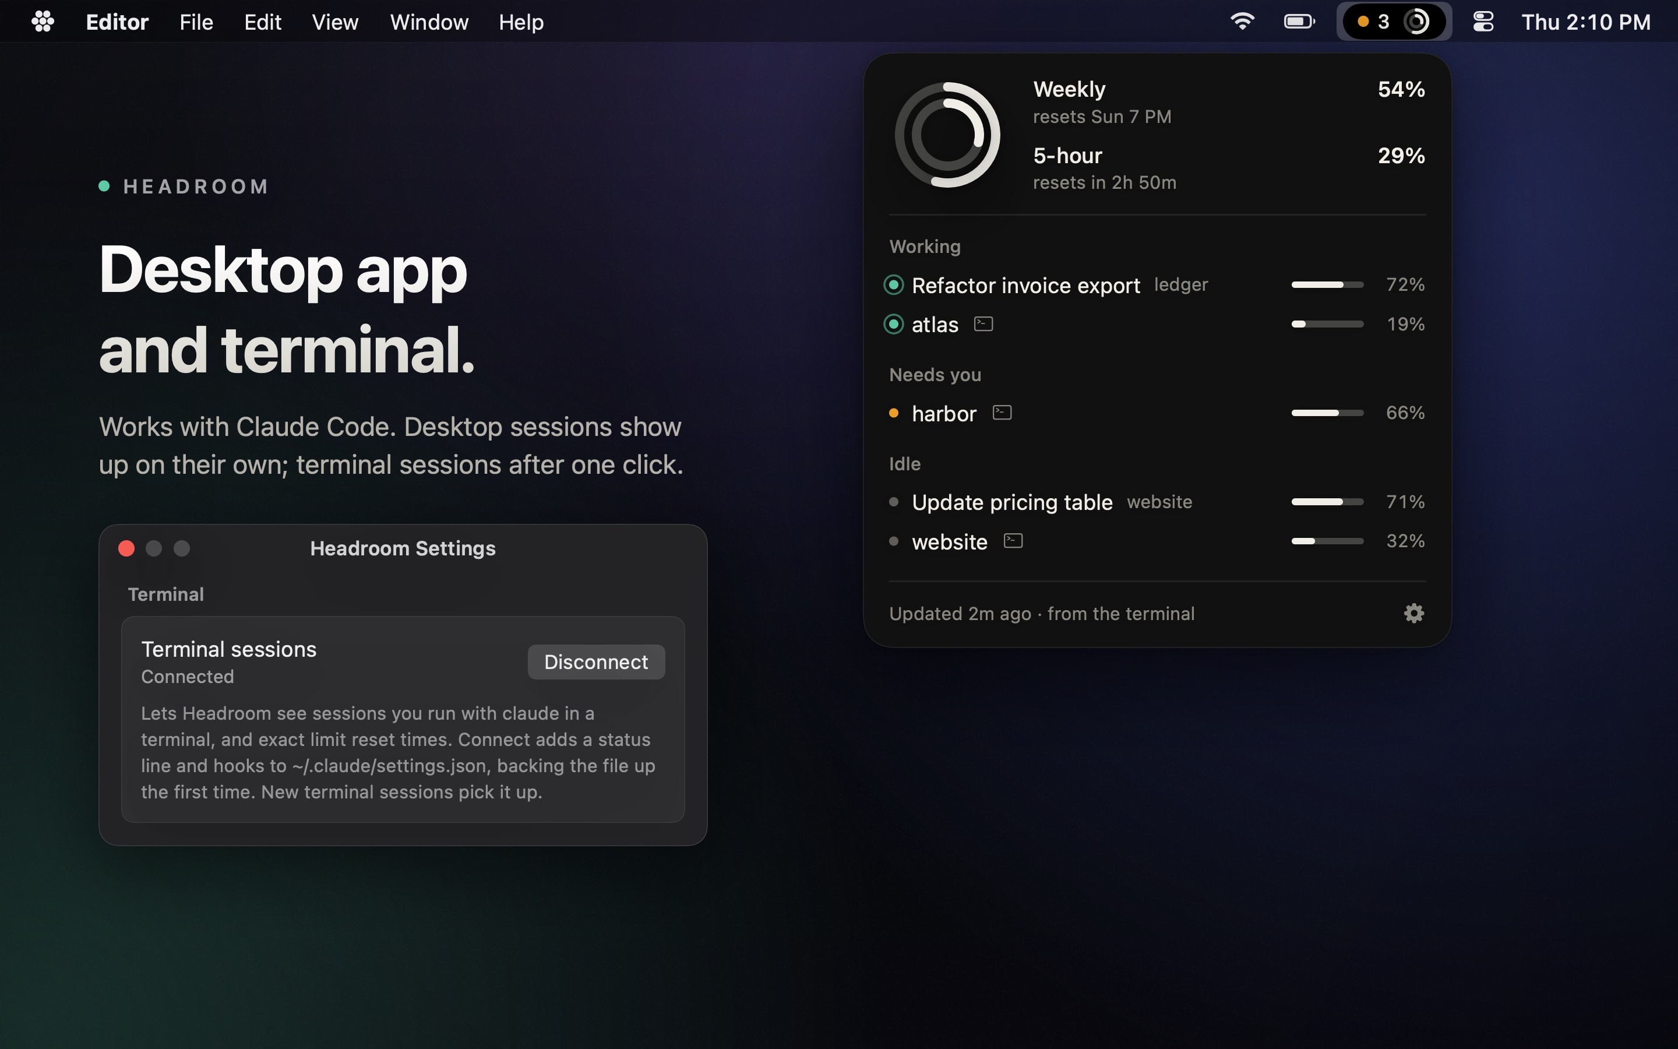Open the Window menu

[x=429, y=22]
